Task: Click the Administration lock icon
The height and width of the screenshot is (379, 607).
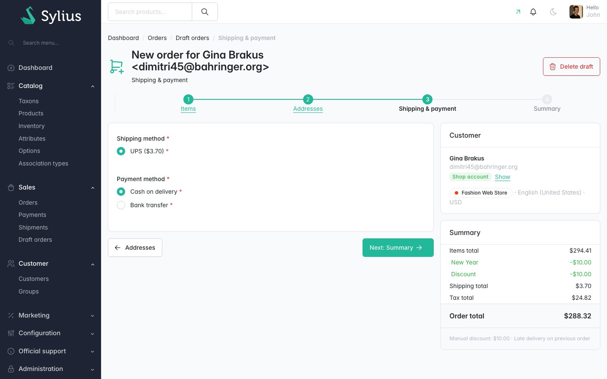Action: click(11, 369)
